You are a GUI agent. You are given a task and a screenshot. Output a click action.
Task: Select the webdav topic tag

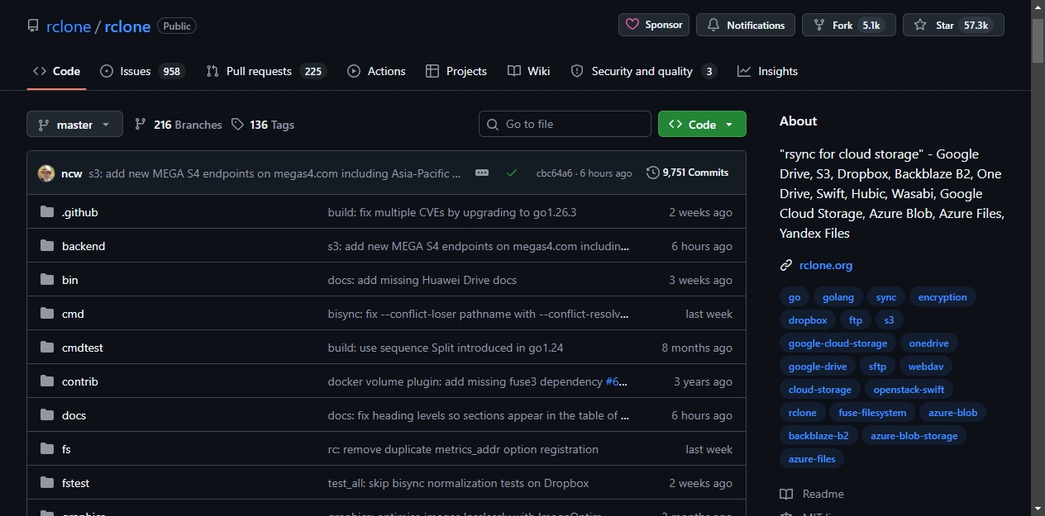tap(926, 367)
